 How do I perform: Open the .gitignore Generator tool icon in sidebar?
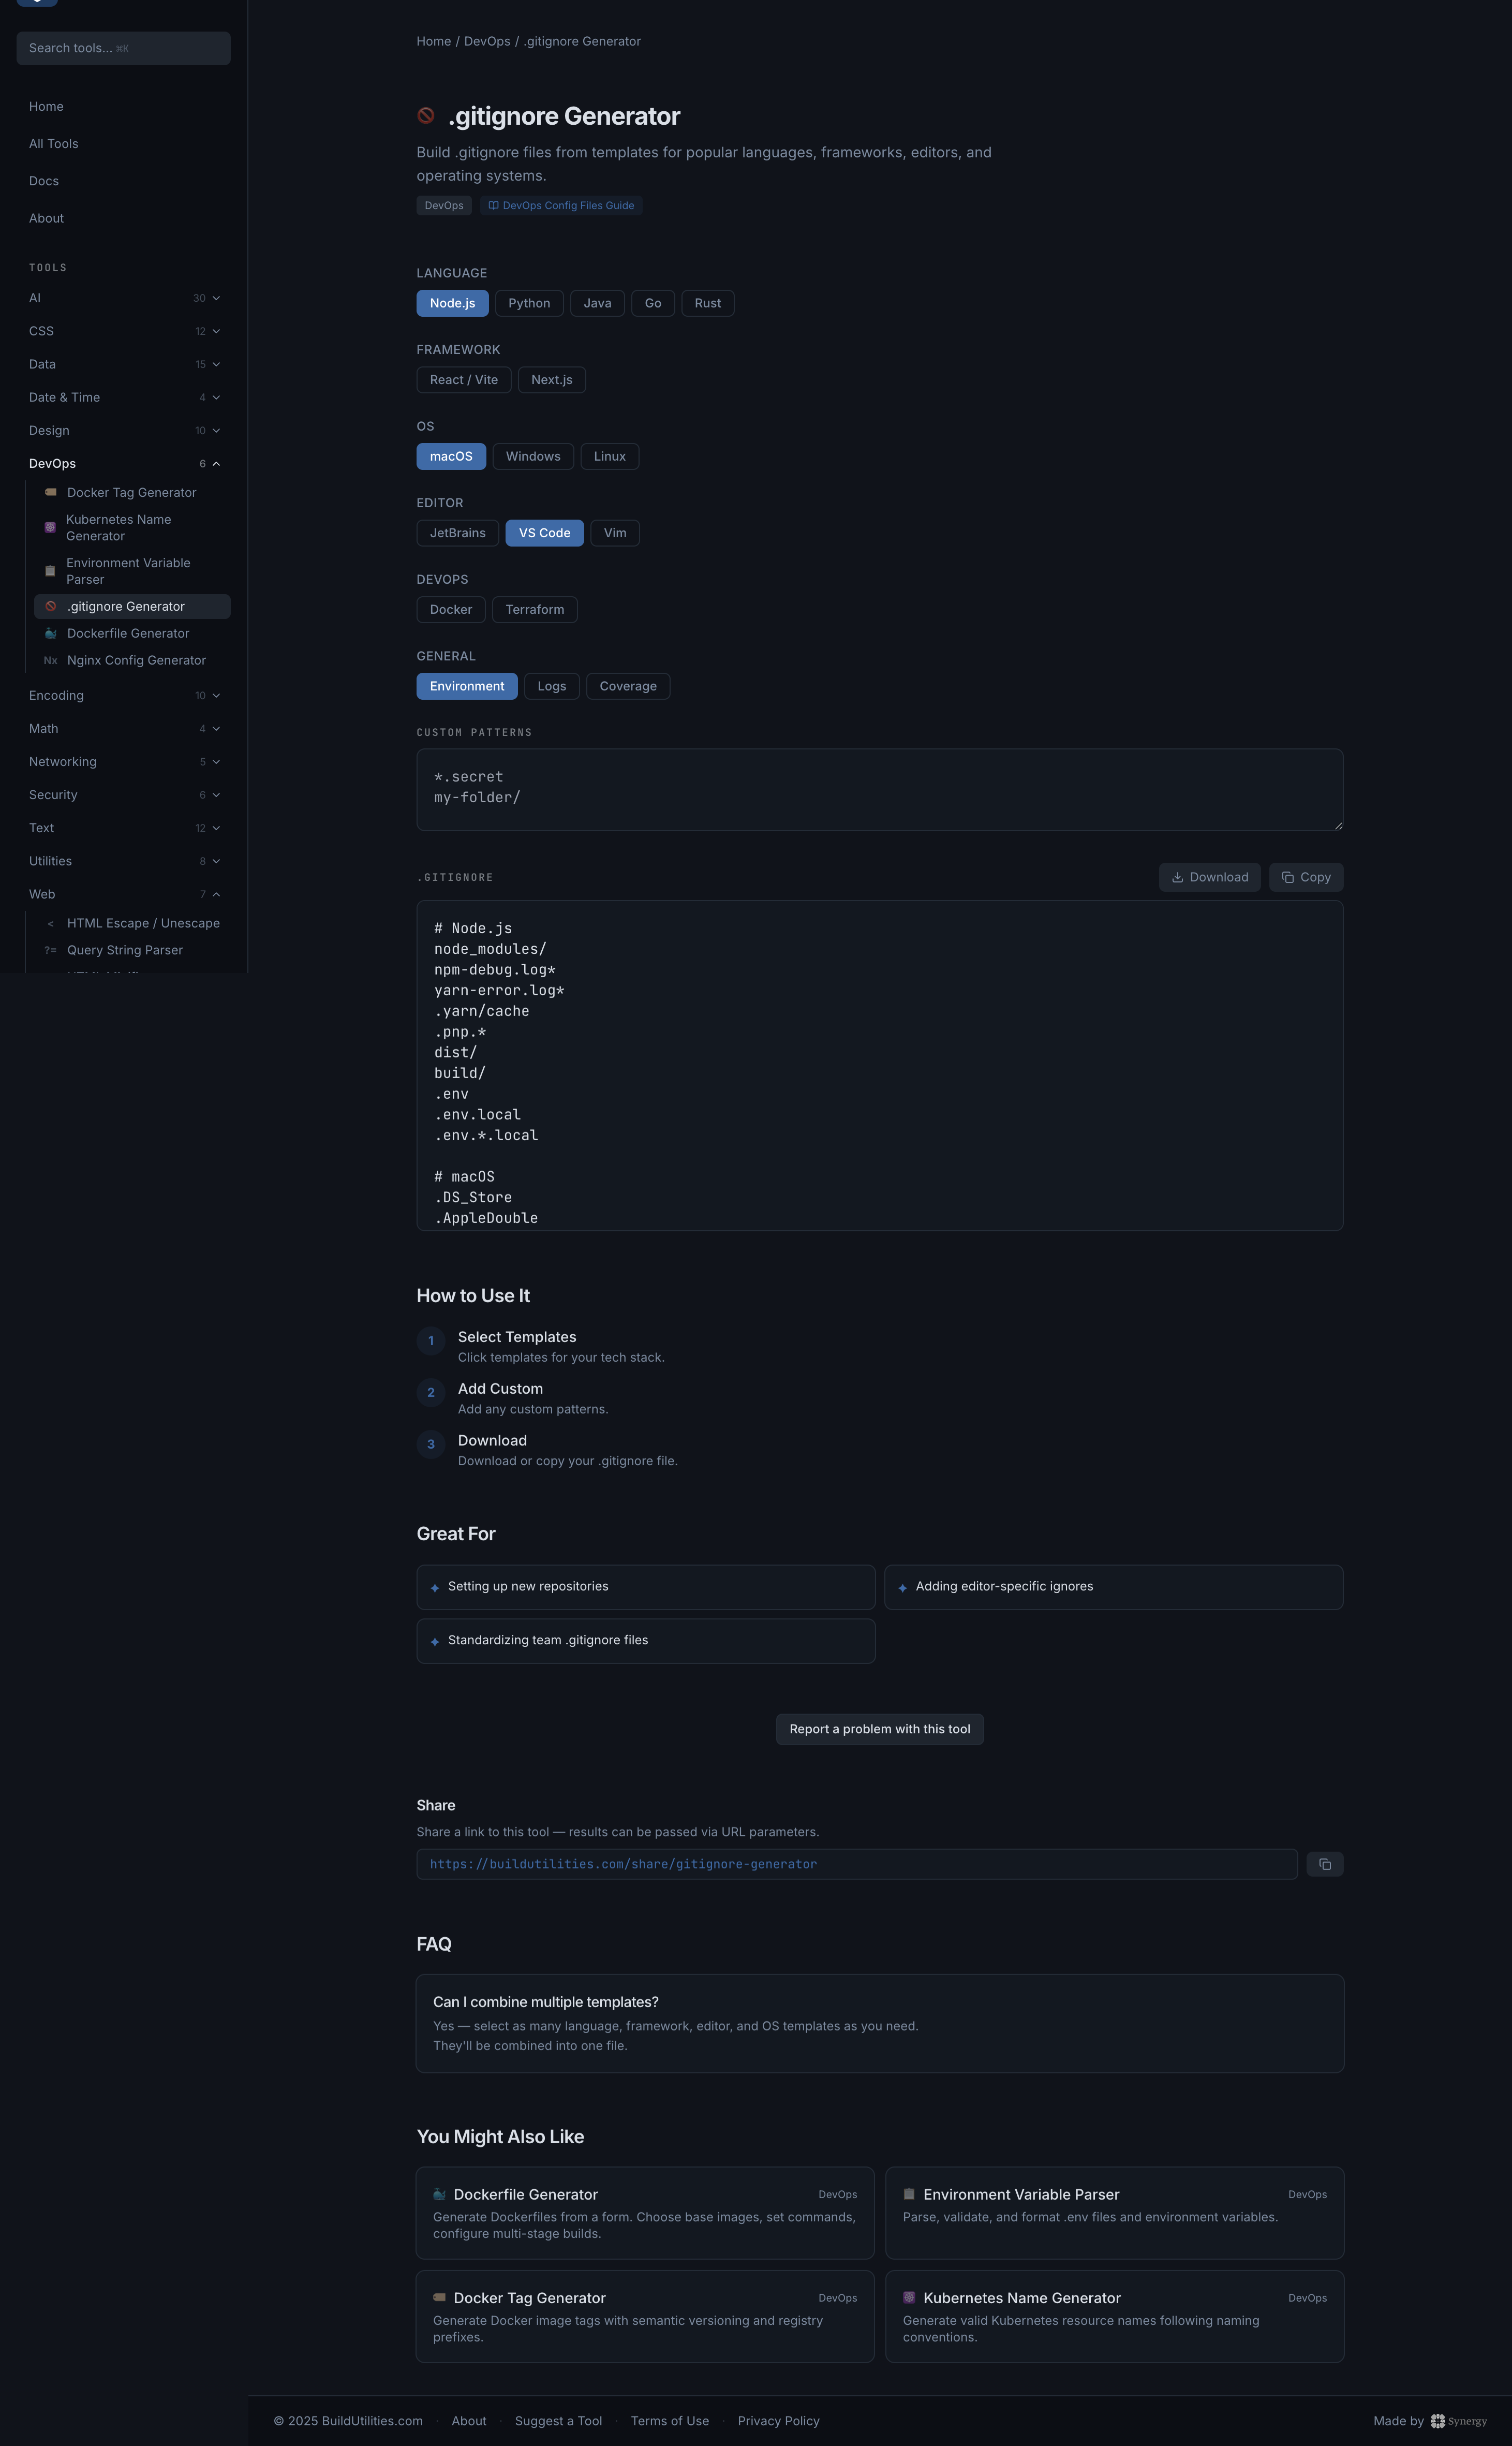(x=50, y=606)
